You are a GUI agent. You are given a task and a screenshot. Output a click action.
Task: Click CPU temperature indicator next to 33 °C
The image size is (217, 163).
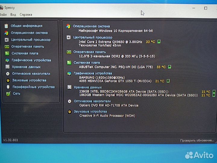(159, 42)
